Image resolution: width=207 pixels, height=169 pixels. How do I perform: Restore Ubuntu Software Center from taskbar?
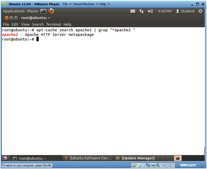(x=88, y=158)
